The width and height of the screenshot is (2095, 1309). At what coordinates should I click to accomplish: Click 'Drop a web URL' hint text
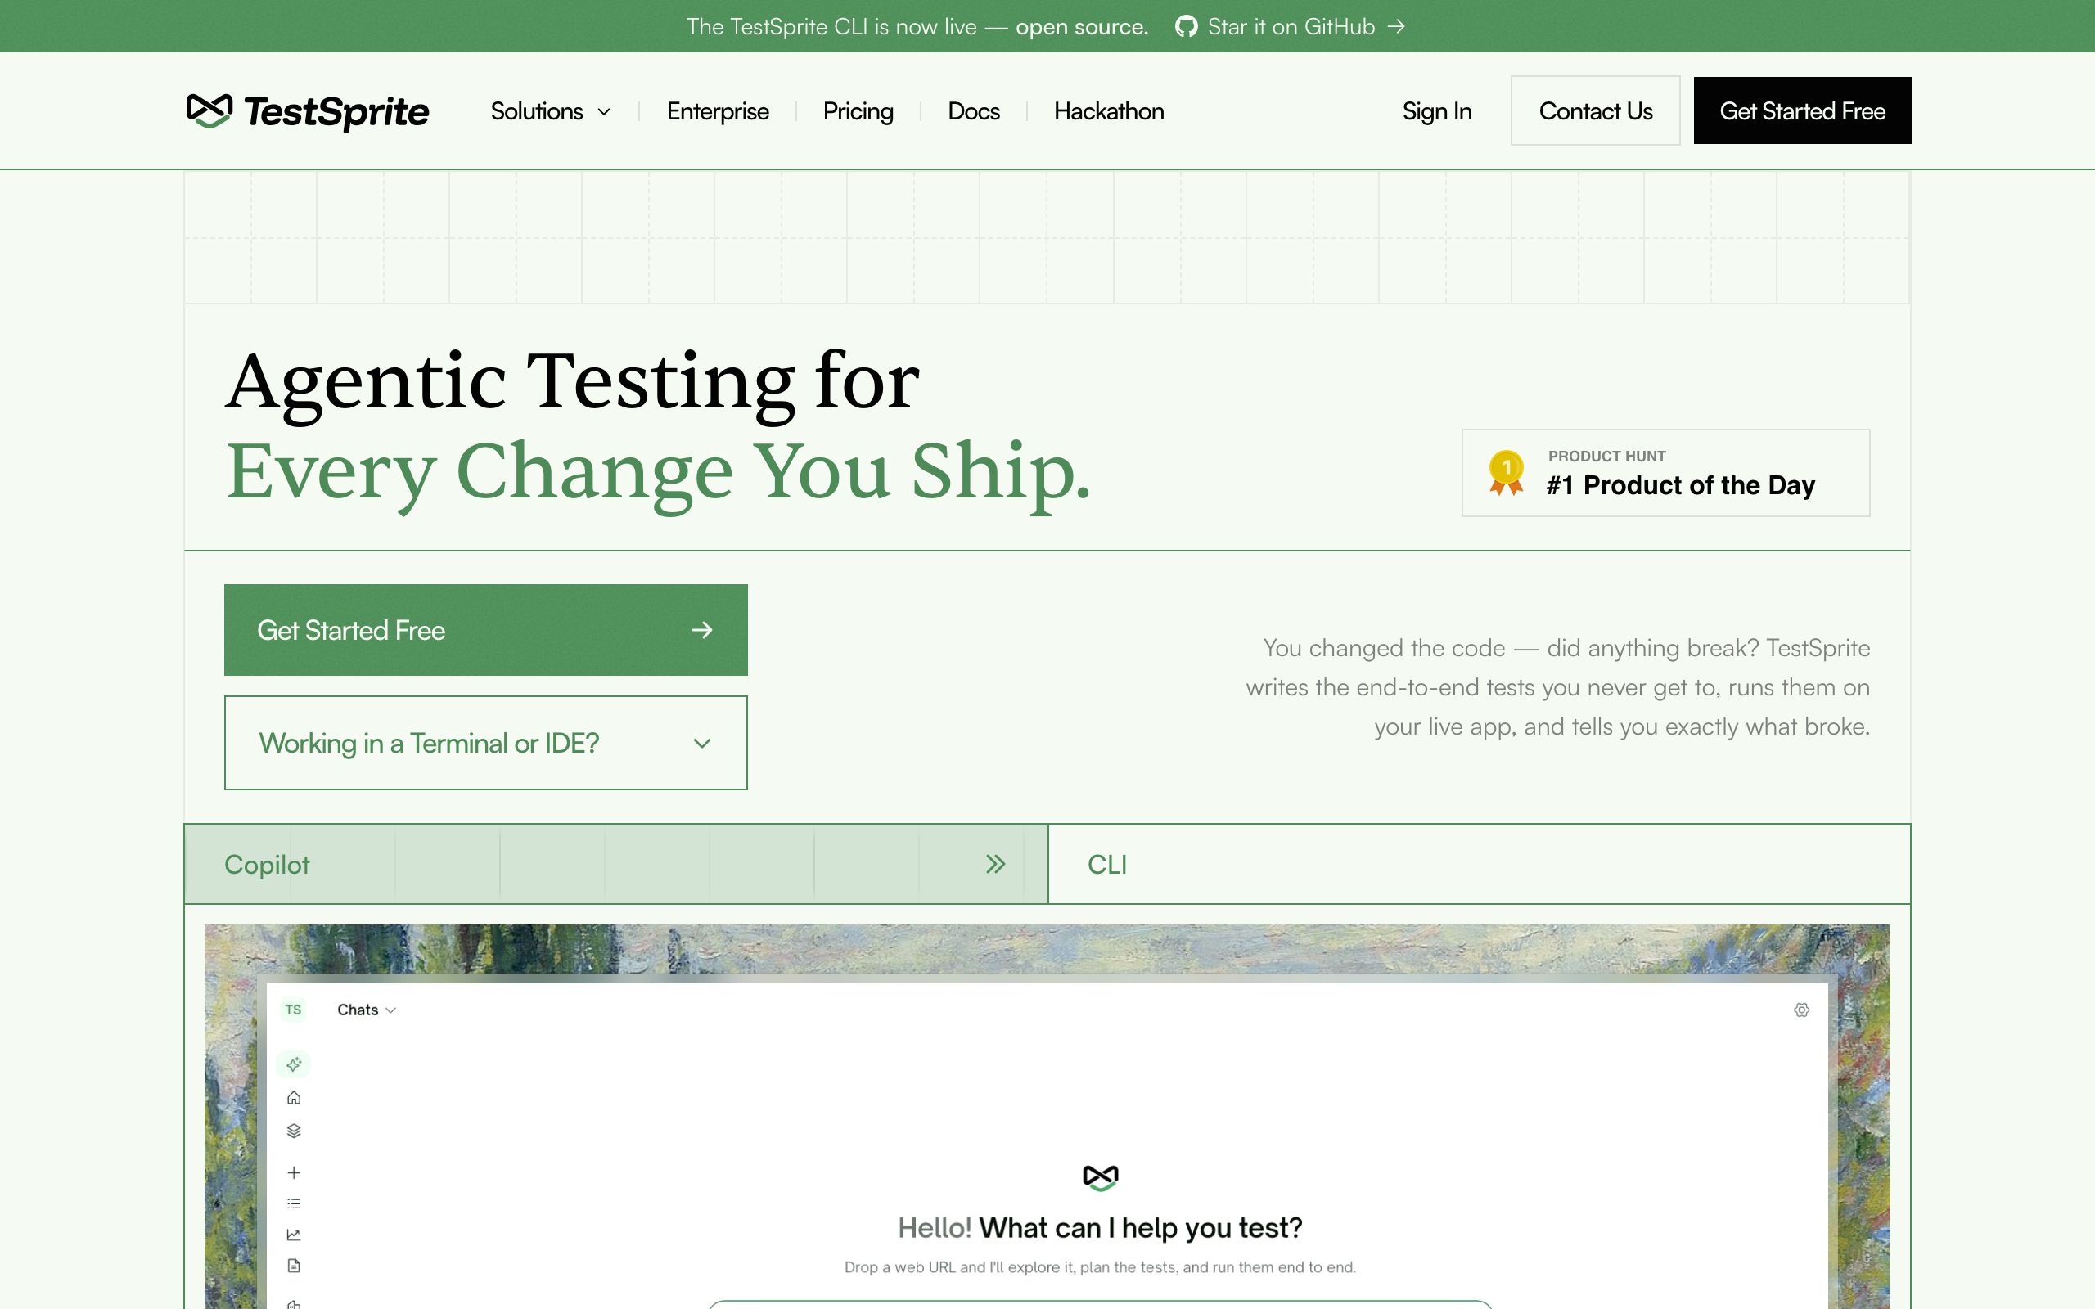[x=1099, y=1266]
